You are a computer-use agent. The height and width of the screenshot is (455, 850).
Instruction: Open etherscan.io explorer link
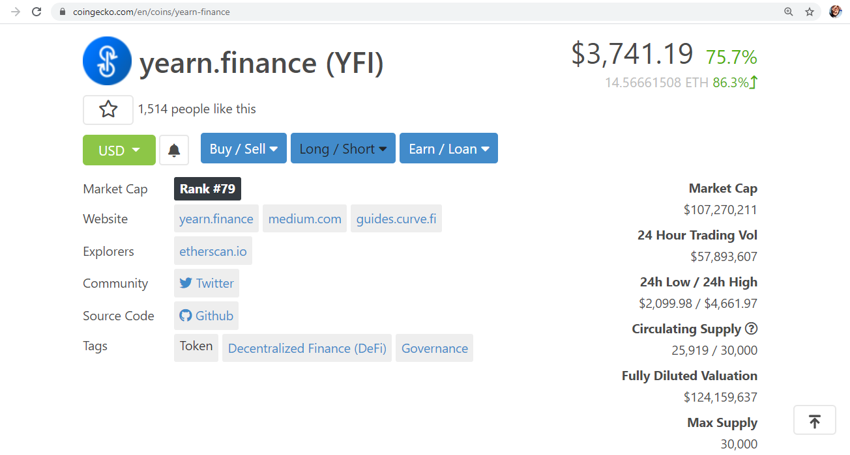tap(213, 251)
